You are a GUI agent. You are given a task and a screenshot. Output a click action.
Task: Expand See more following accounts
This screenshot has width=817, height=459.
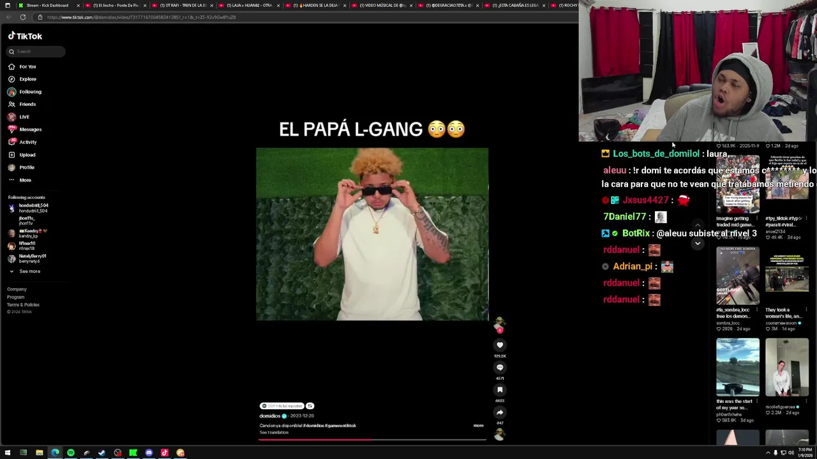(29, 272)
